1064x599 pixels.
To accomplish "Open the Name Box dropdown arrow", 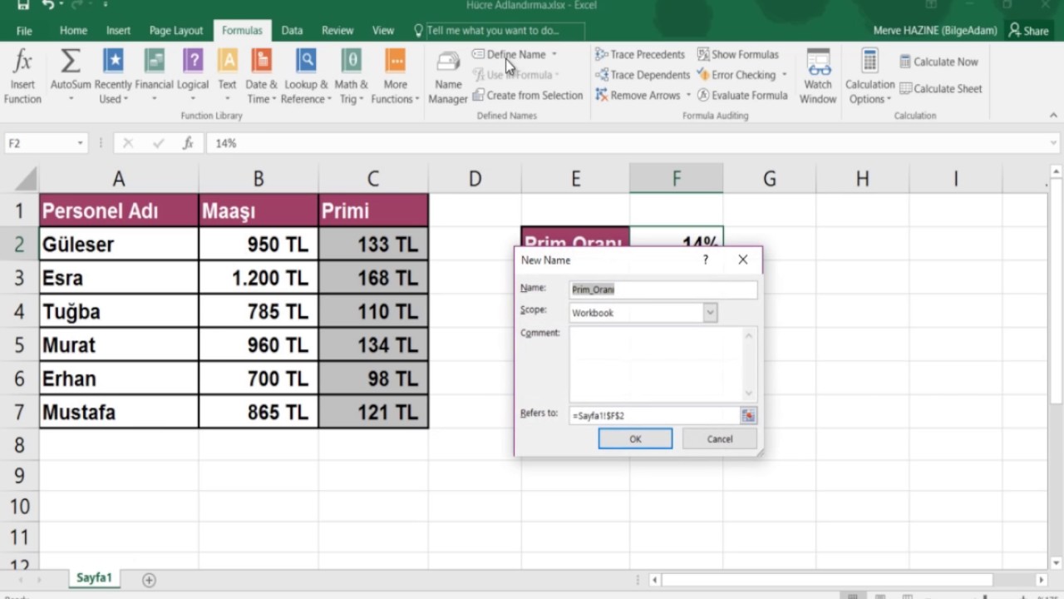I will (x=80, y=143).
